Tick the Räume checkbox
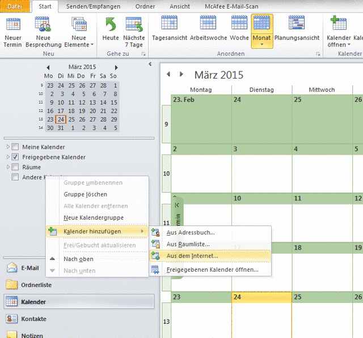The height and width of the screenshot is (338, 363). pos(16,168)
